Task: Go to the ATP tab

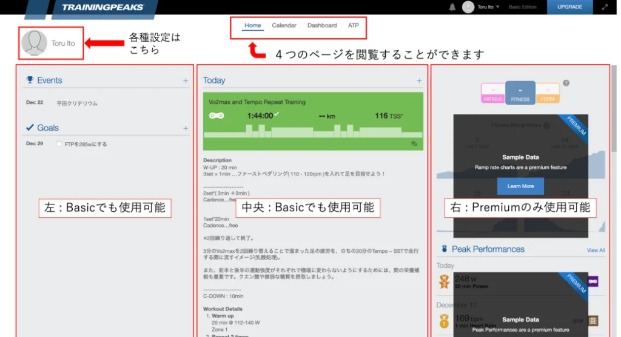Action: click(x=354, y=25)
